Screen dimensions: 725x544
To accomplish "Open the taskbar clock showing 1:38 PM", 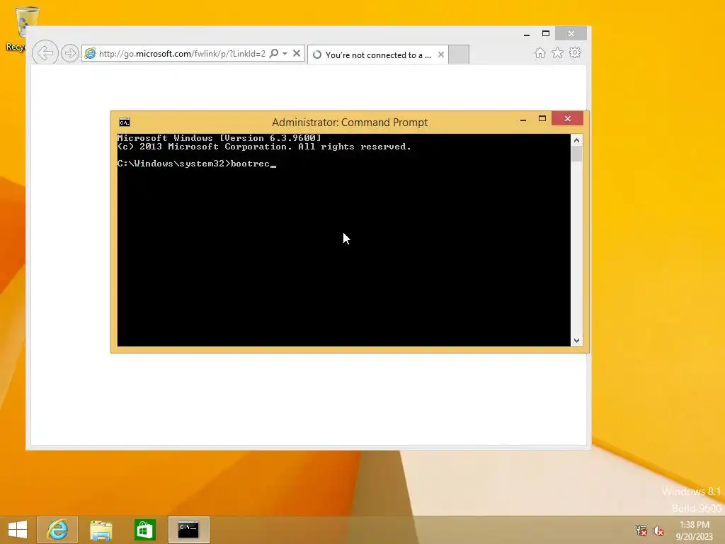I will [695, 530].
